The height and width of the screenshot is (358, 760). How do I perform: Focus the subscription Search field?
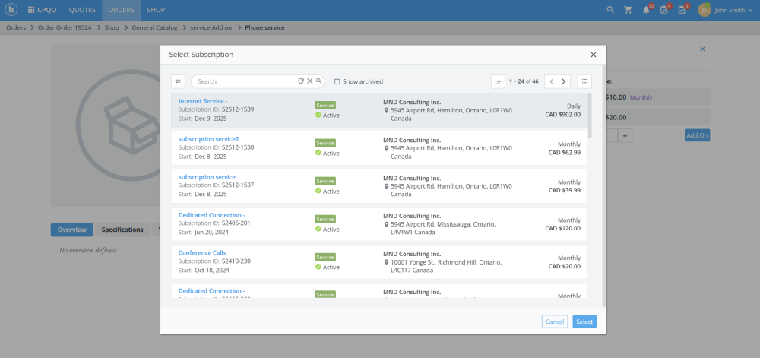coord(246,81)
